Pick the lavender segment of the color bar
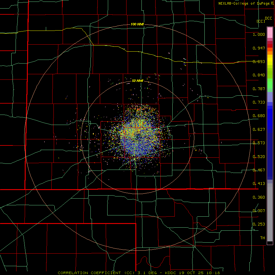This screenshot has width=275, height=275. (270, 97)
